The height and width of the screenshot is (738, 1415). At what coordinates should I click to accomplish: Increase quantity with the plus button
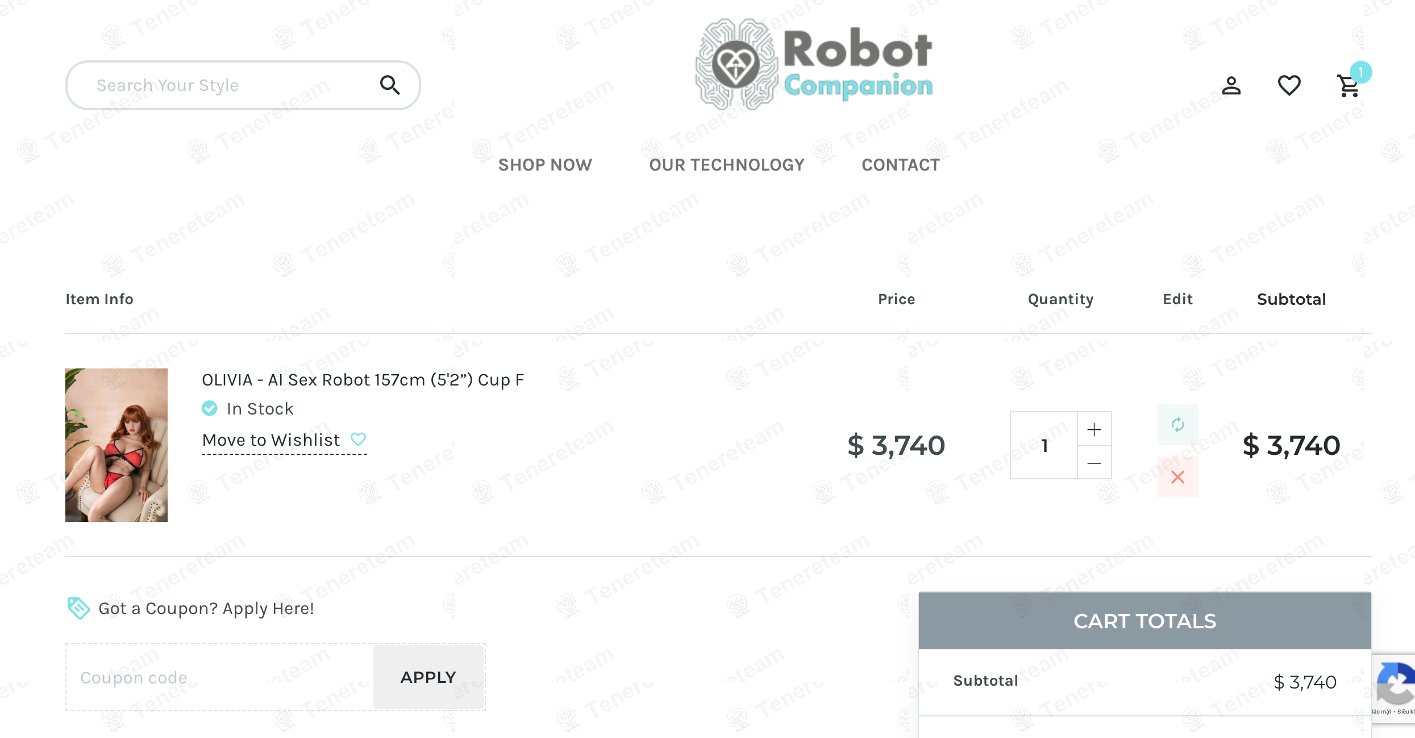pyautogui.click(x=1094, y=429)
